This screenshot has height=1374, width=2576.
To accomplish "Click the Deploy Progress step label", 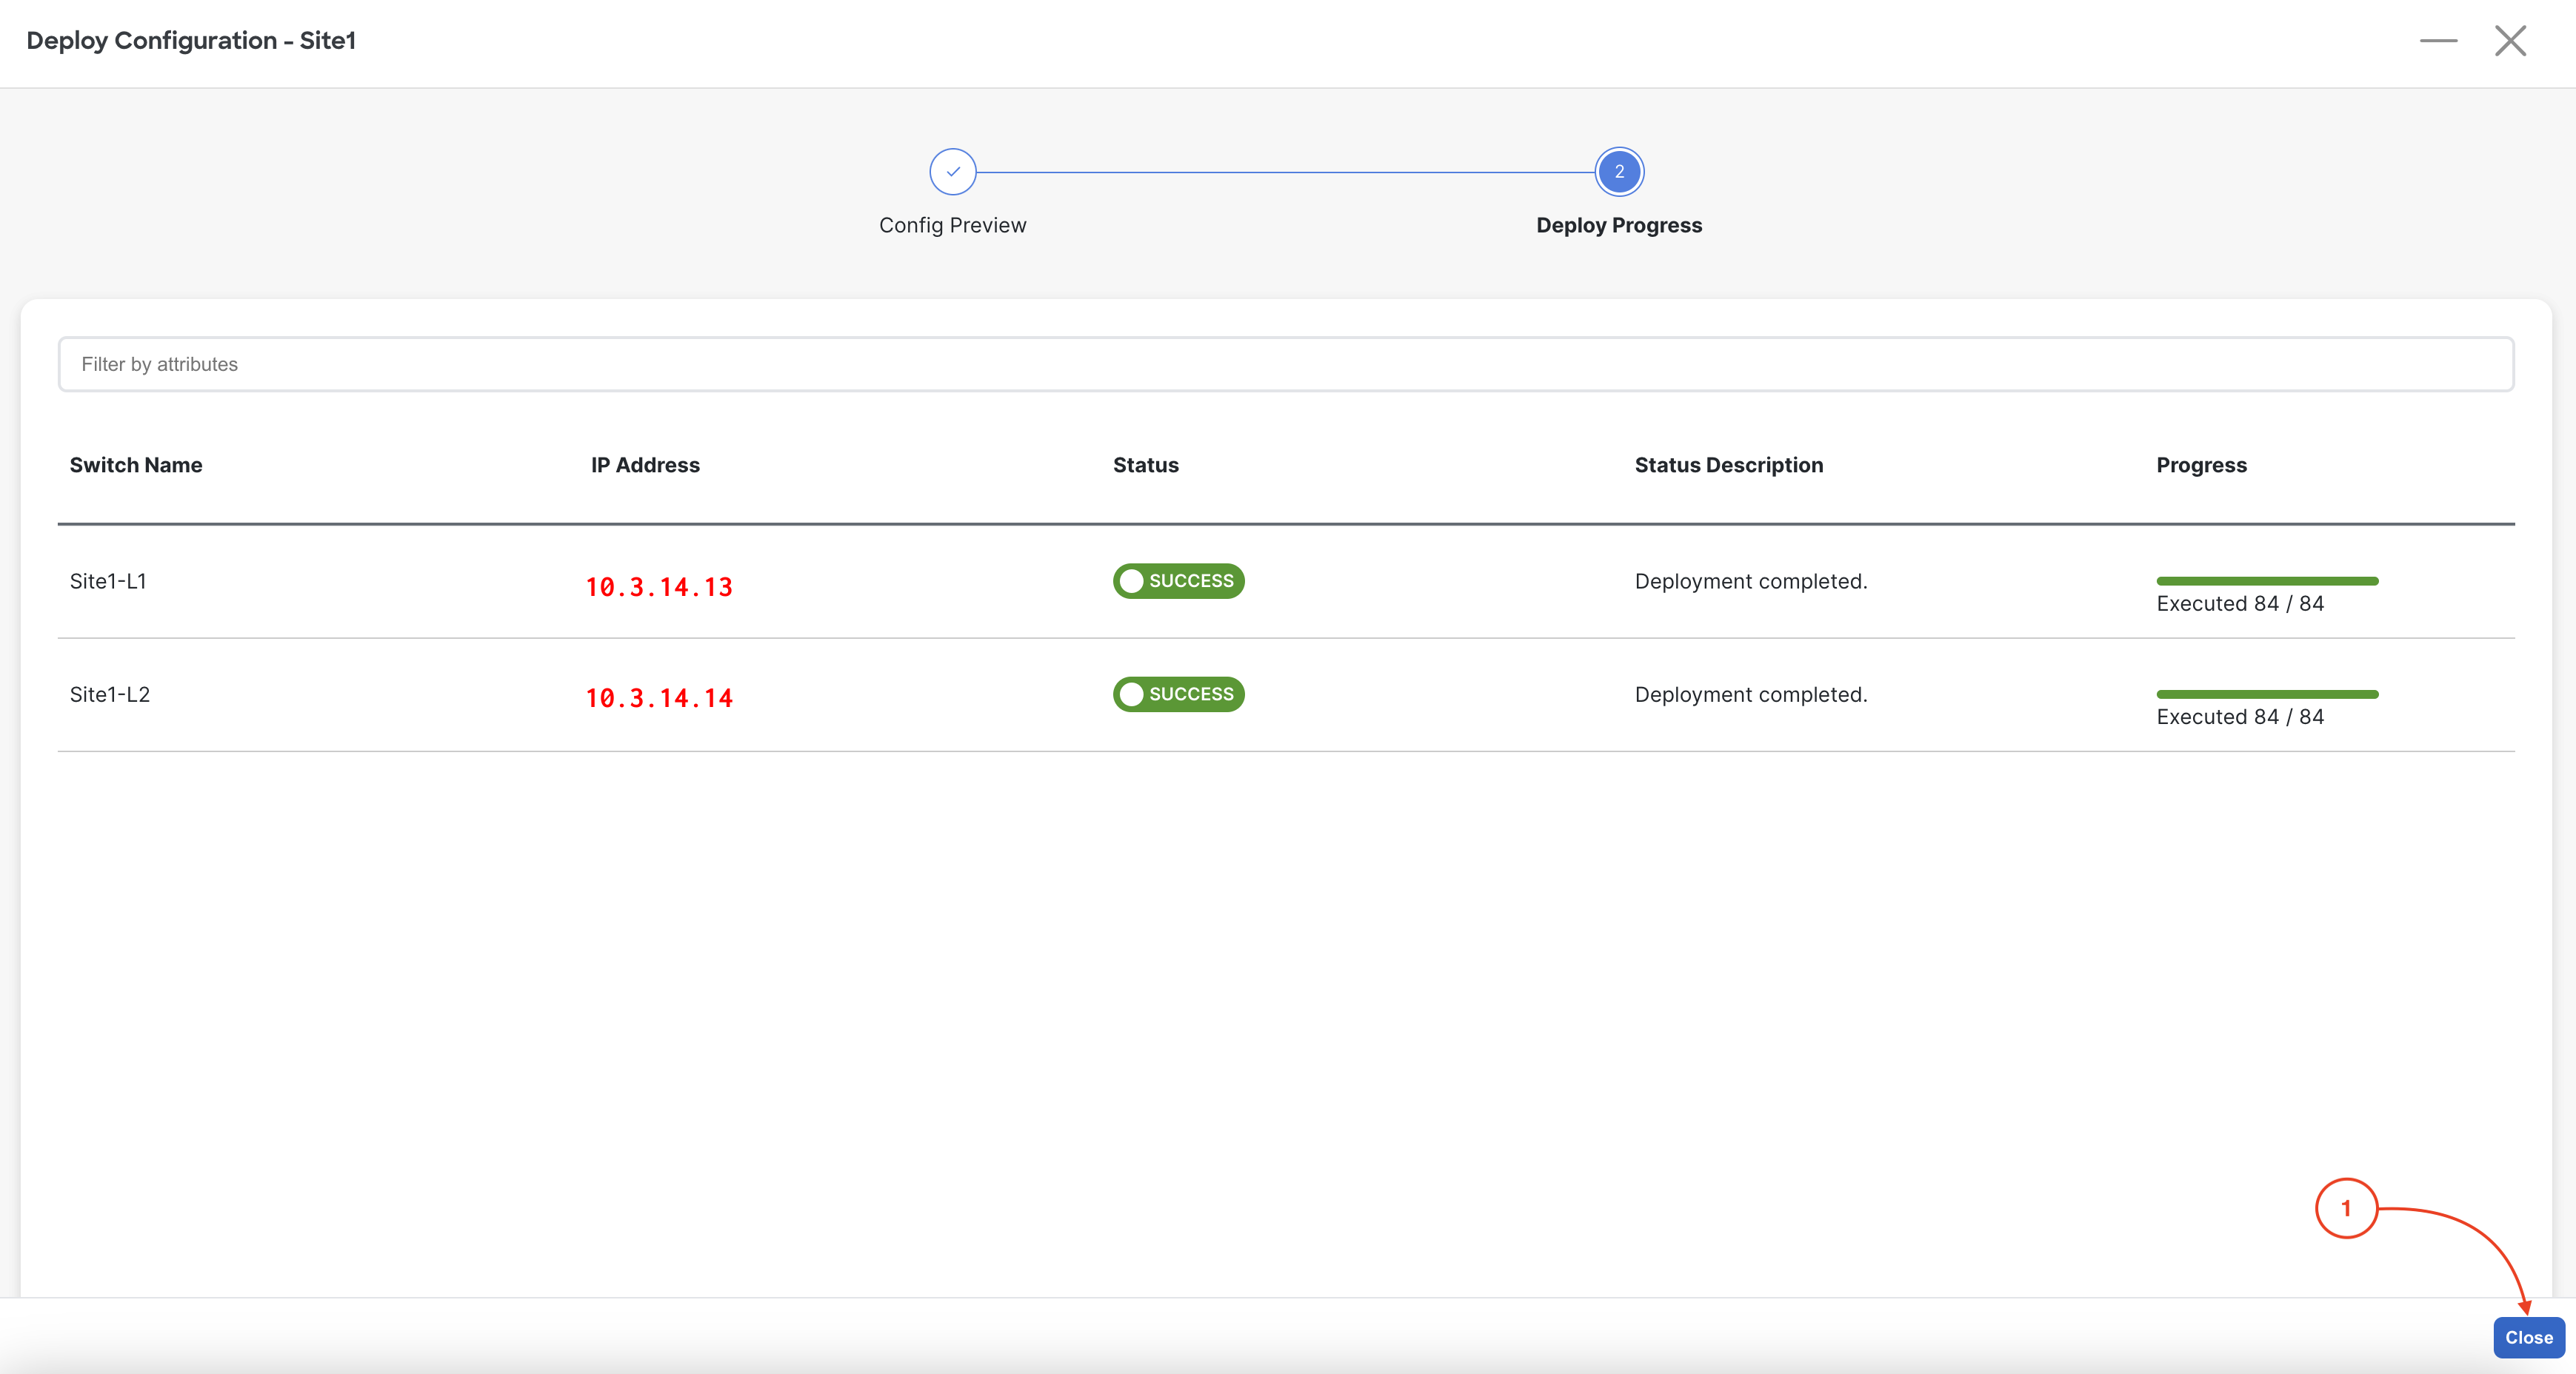I will (x=1618, y=225).
